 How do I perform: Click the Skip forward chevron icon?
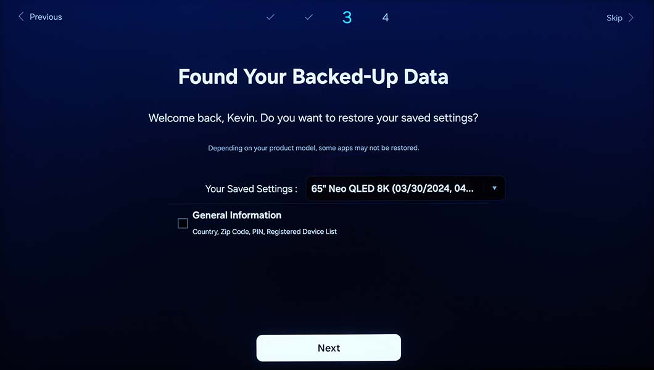(631, 17)
